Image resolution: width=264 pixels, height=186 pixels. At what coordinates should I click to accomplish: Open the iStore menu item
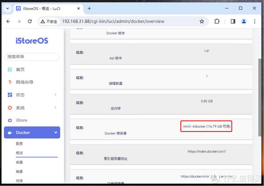pos(22,120)
